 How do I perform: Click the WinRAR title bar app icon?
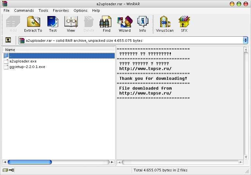coord(5,4)
